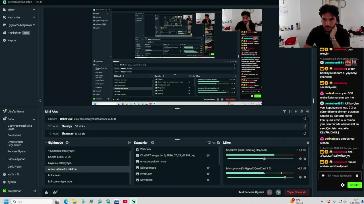This screenshot has height=204, width=364.
Task: Add a source folder in Kaynaklar
Action: tap(219, 143)
